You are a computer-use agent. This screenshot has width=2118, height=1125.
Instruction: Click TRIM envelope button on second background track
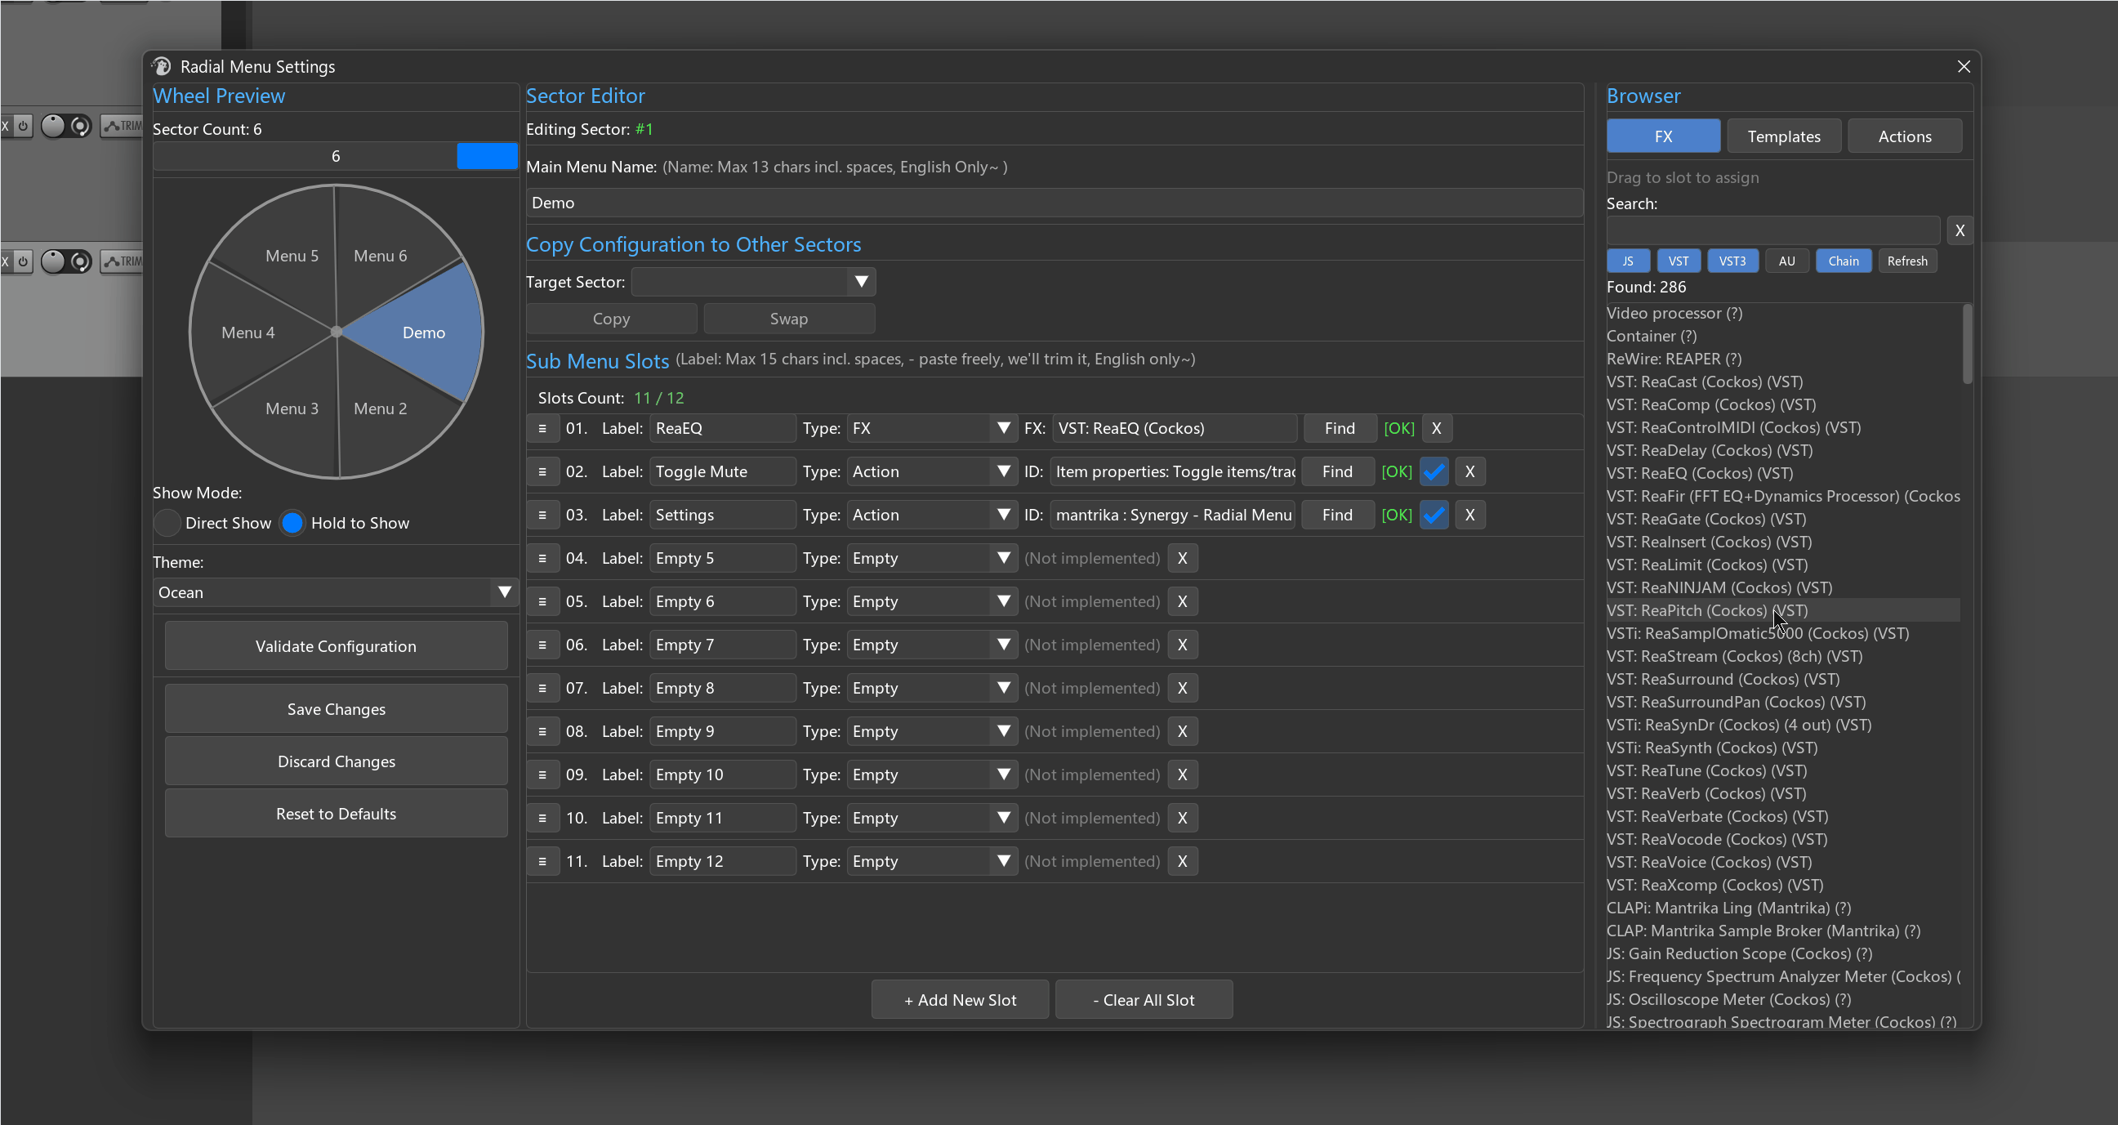[122, 261]
